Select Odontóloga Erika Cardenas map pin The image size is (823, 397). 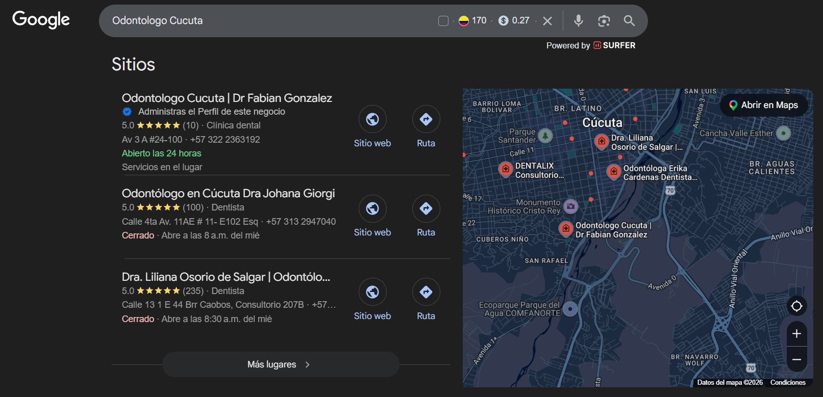(614, 172)
